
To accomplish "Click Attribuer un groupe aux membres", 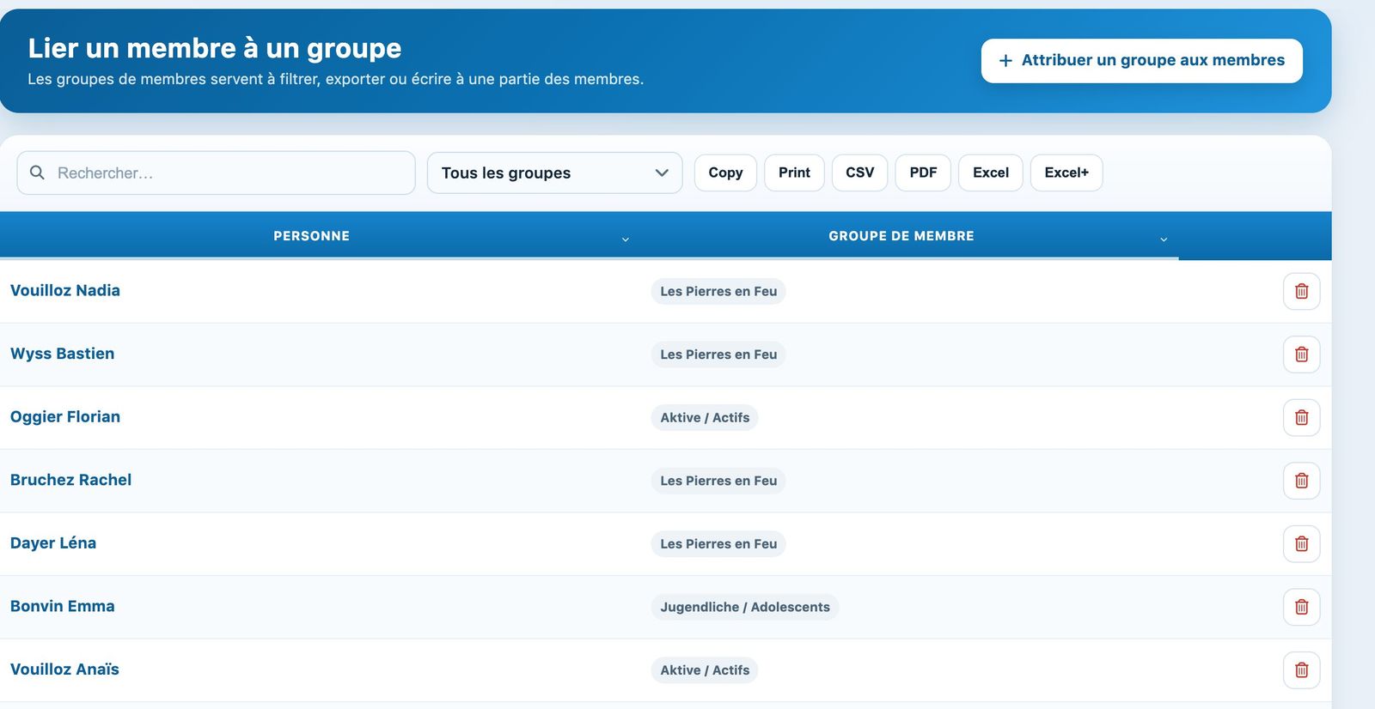I will click(1141, 61).
